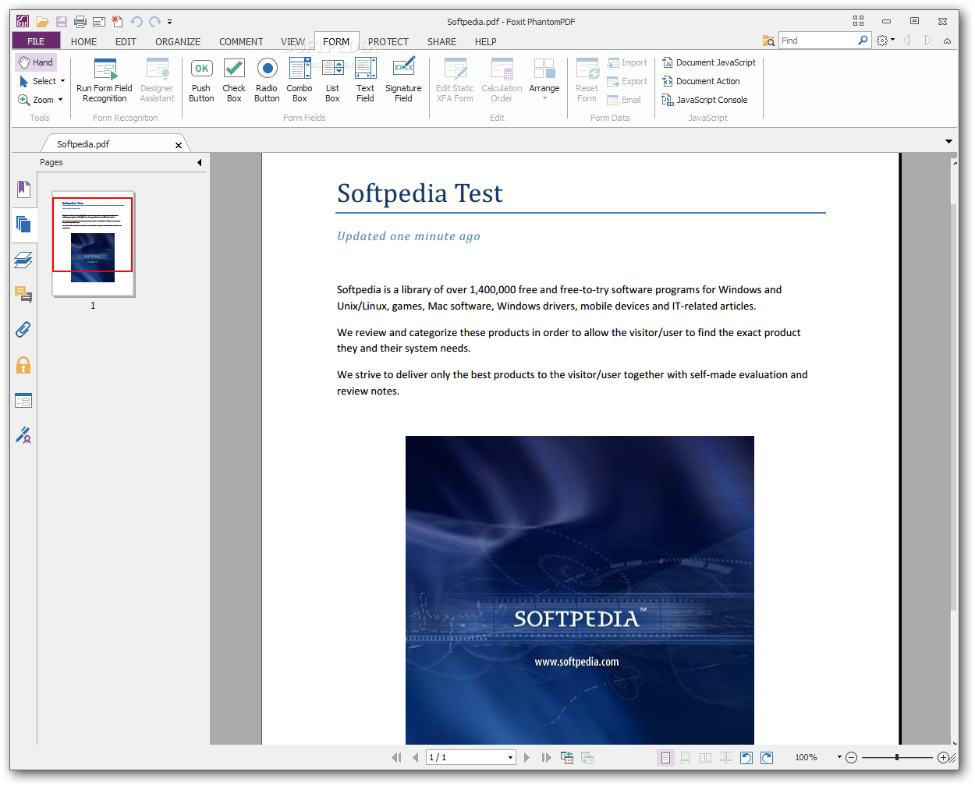
Task: Open the document tab list dropdown arrow
Action: click(948, 142)
